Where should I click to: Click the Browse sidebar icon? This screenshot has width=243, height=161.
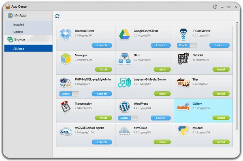(10, 40)
